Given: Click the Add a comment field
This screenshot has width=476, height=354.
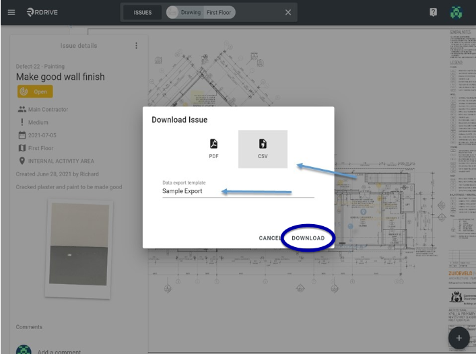Looking at the screenshot, I should pos(59,351).
